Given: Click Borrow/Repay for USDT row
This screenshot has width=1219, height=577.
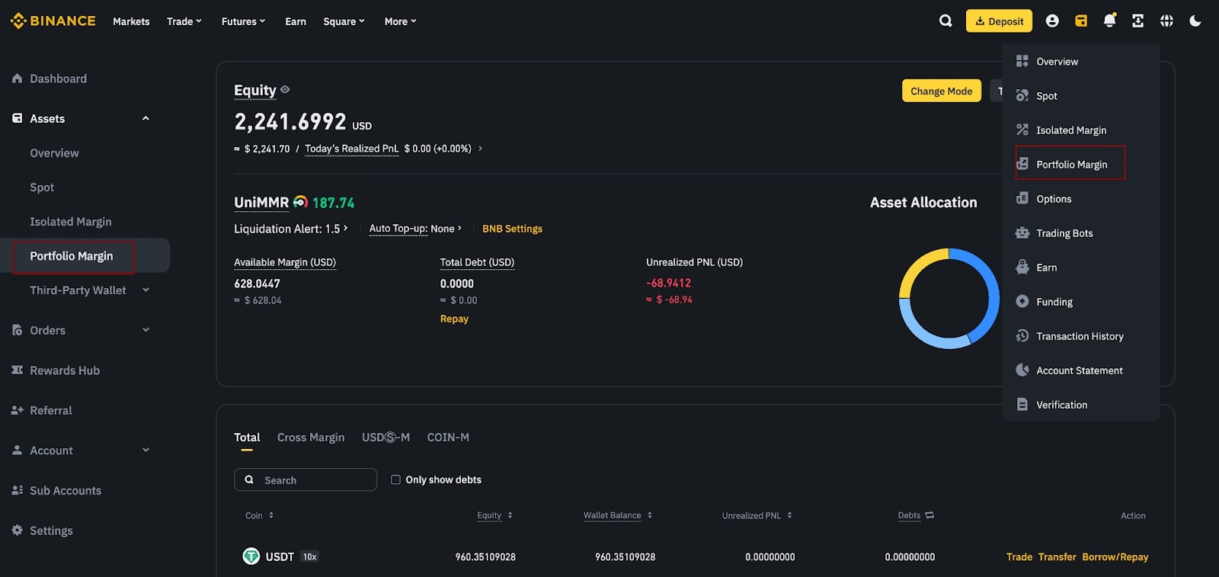Looking at the screenshot, I should pos(1115,557).
